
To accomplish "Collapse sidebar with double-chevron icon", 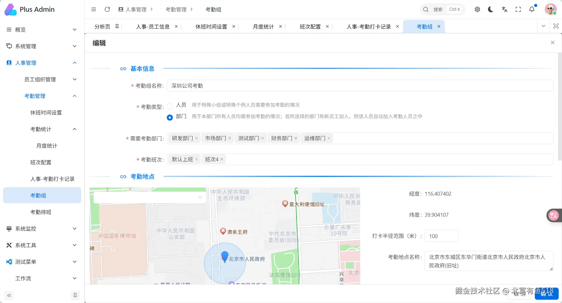I will click(x=9, y=295).
